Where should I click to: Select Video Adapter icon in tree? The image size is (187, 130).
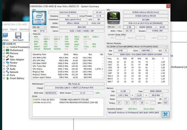point(8,59)
